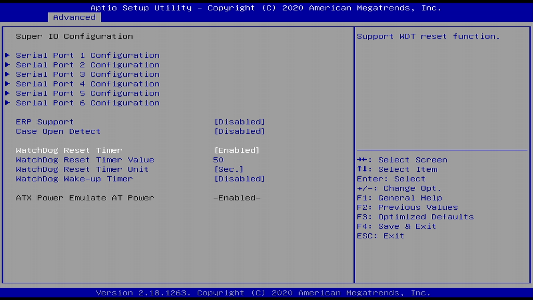Toggle WatchDog Reset Timer Enabled value
This screenshot has height=300, width=533.
237,150
